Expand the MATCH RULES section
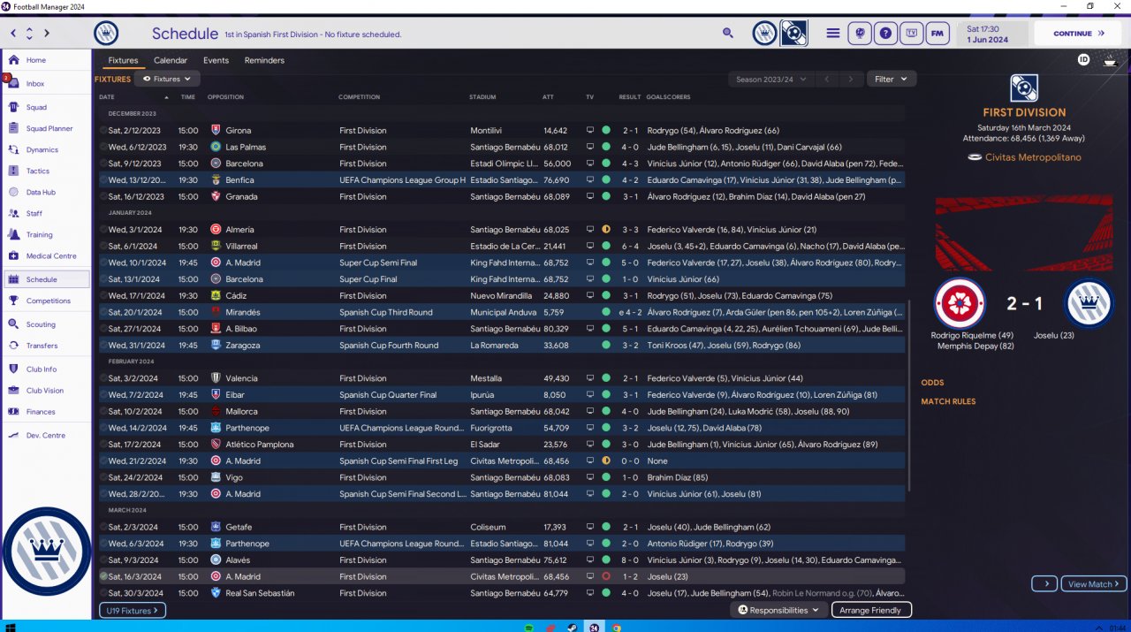 tap(948, 401)
